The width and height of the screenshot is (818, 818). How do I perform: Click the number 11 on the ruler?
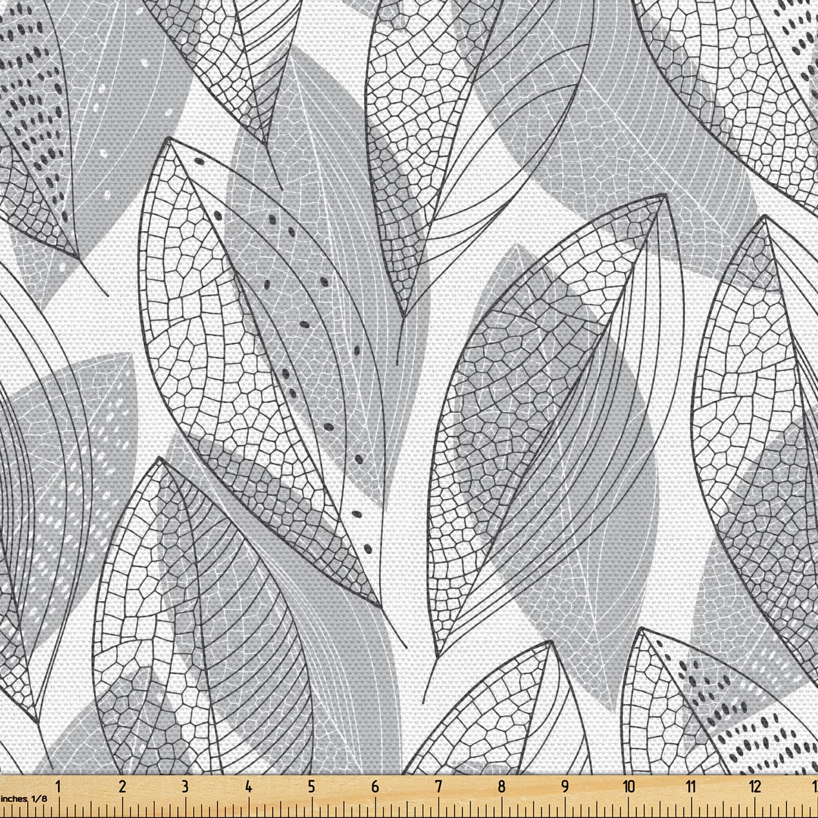[x=691, y=786]
